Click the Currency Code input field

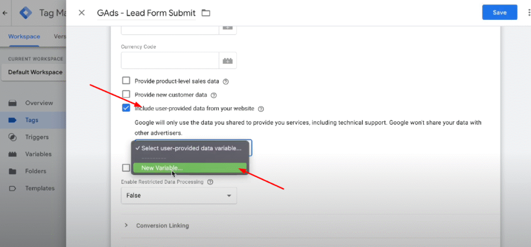pos(170,61)
